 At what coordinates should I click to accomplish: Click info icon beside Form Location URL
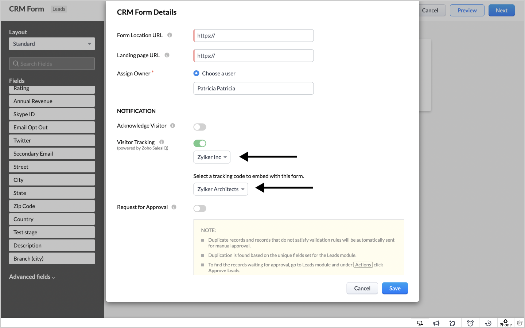point(170,35)
